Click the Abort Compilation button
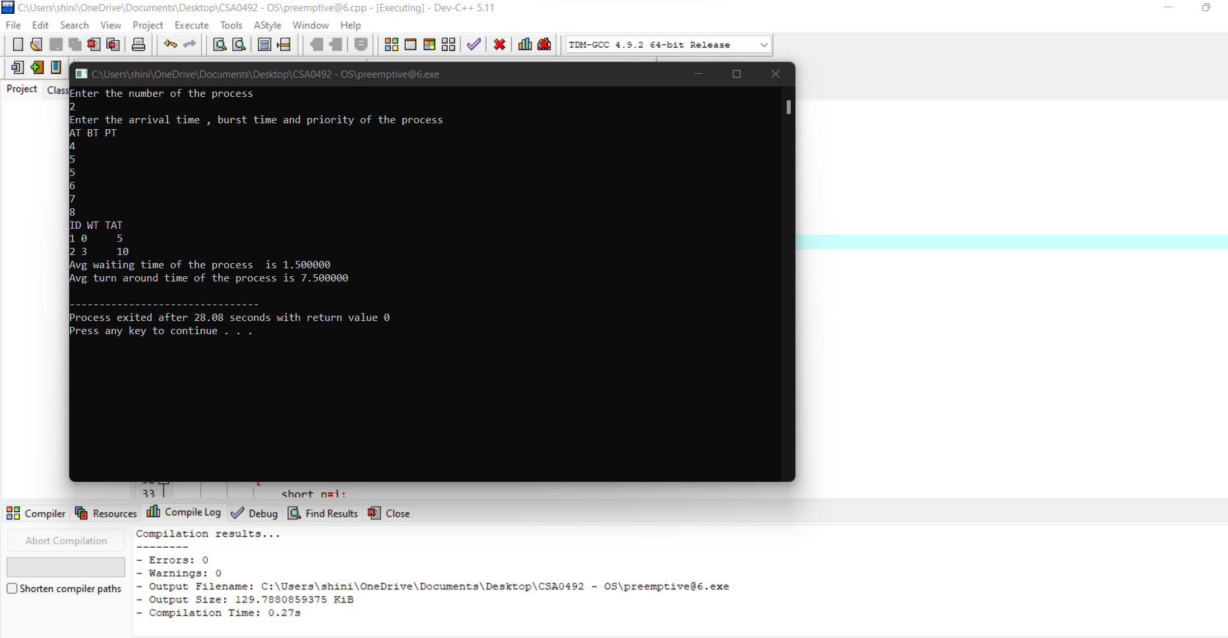Viewport: 1228px width, 638px height. point(65,540)
